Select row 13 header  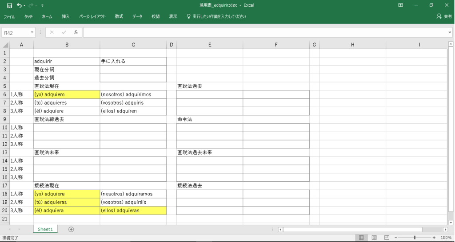tap(4, 152)
